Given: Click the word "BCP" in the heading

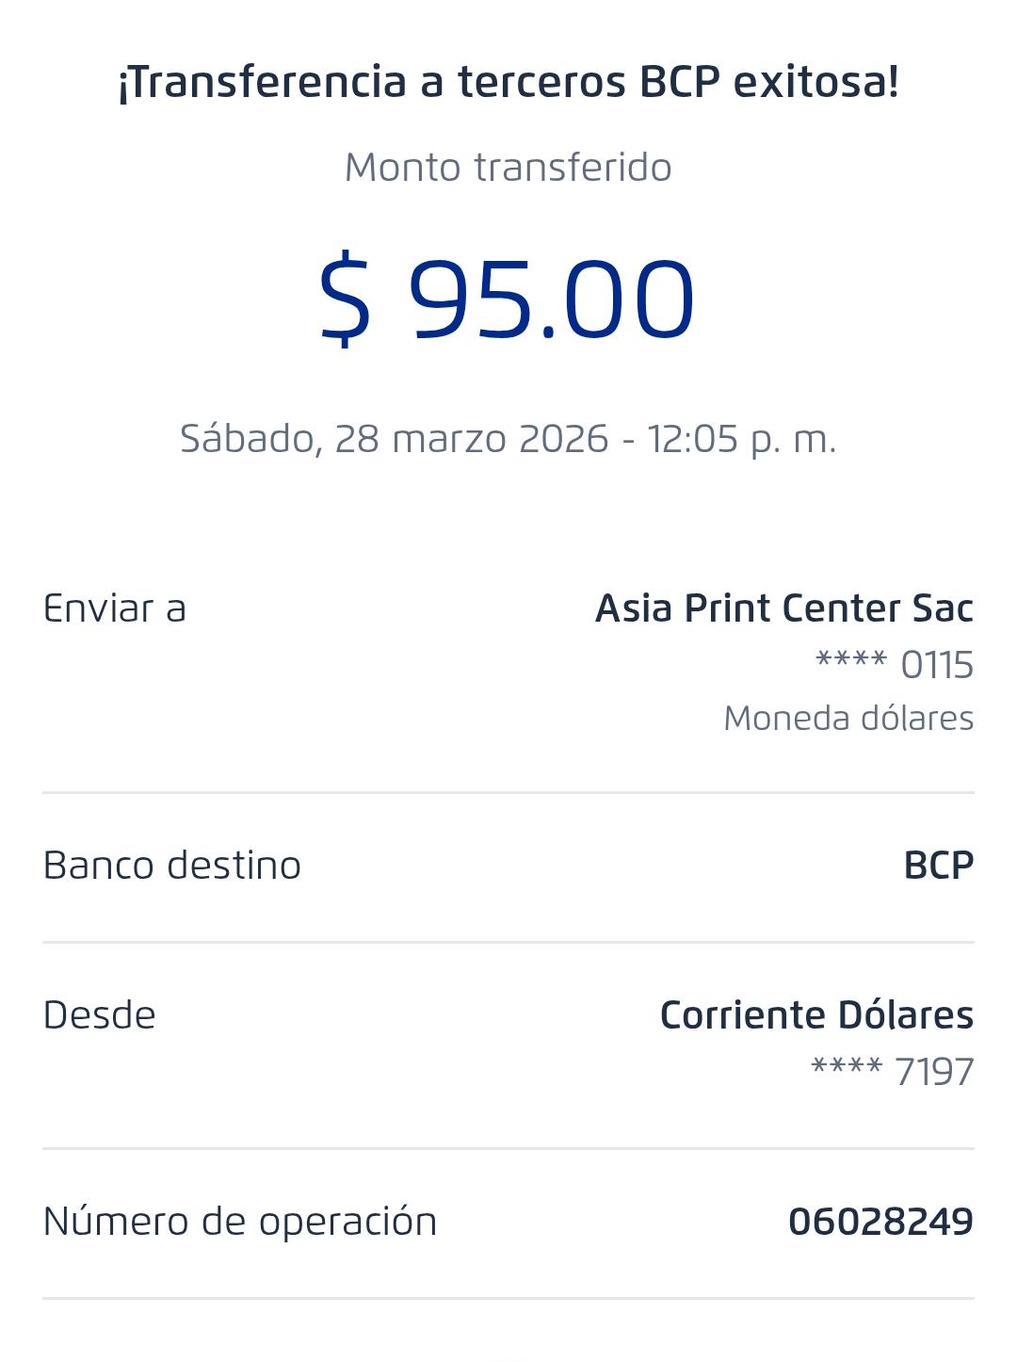Looking at the screenshot, I should [680, 82].
